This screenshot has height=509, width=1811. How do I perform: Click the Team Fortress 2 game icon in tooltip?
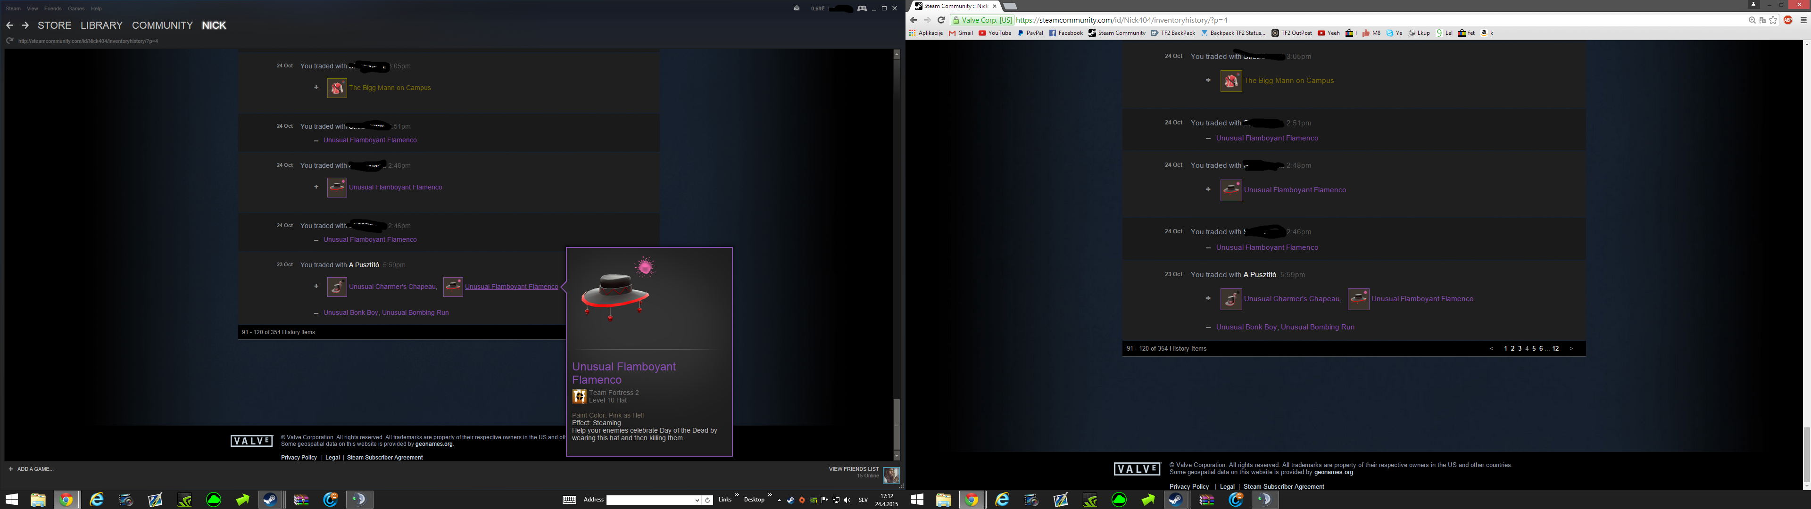579,396
